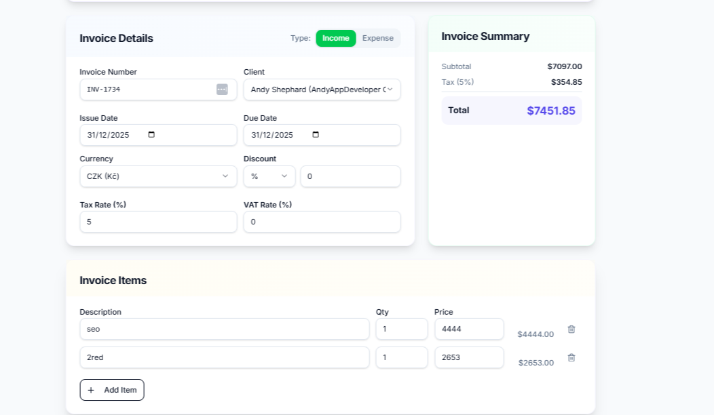
Task: Click the invoice number generator icon
Action: 222,90
